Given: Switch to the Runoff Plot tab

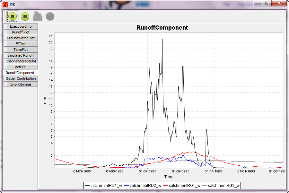Looking at the screenshot, I should (x=21, y=32).
